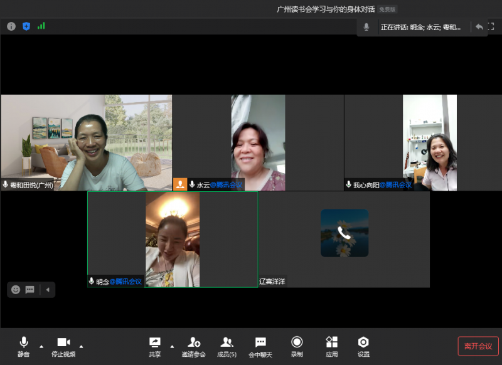The width and height of the screenshot is (502, 365).
Task: Open the 应用 apps panel
Action: pos(332,346)
